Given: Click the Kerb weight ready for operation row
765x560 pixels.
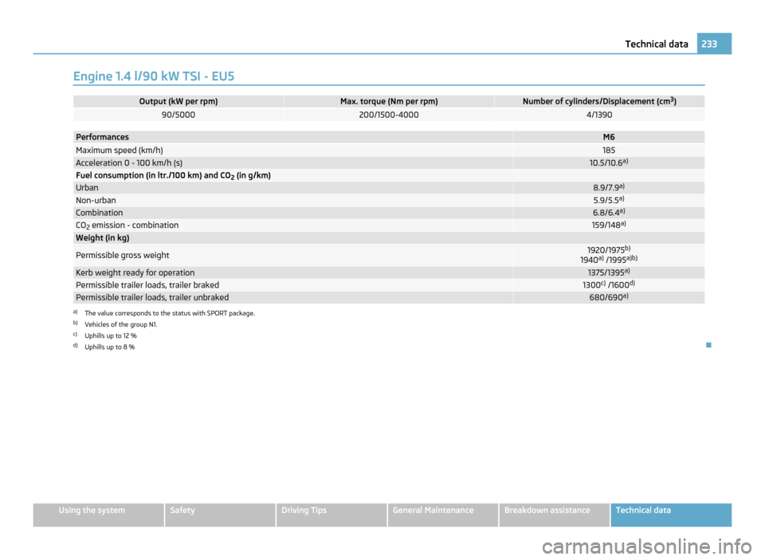Looking at the screenshot, I should pos(135,272).
